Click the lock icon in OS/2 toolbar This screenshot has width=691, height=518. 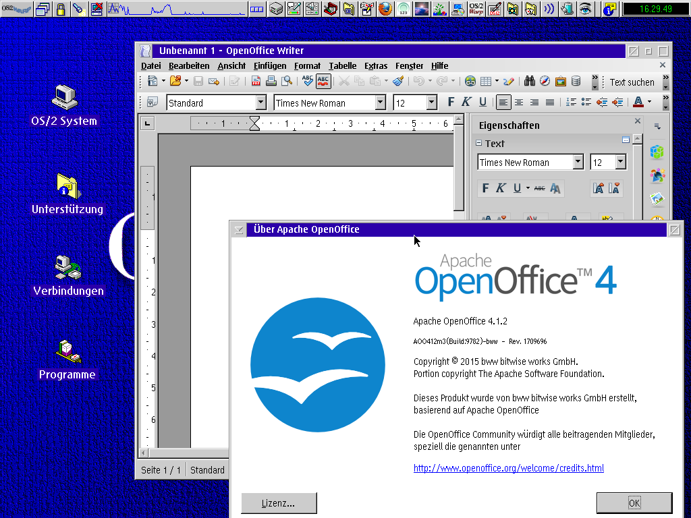60,9
